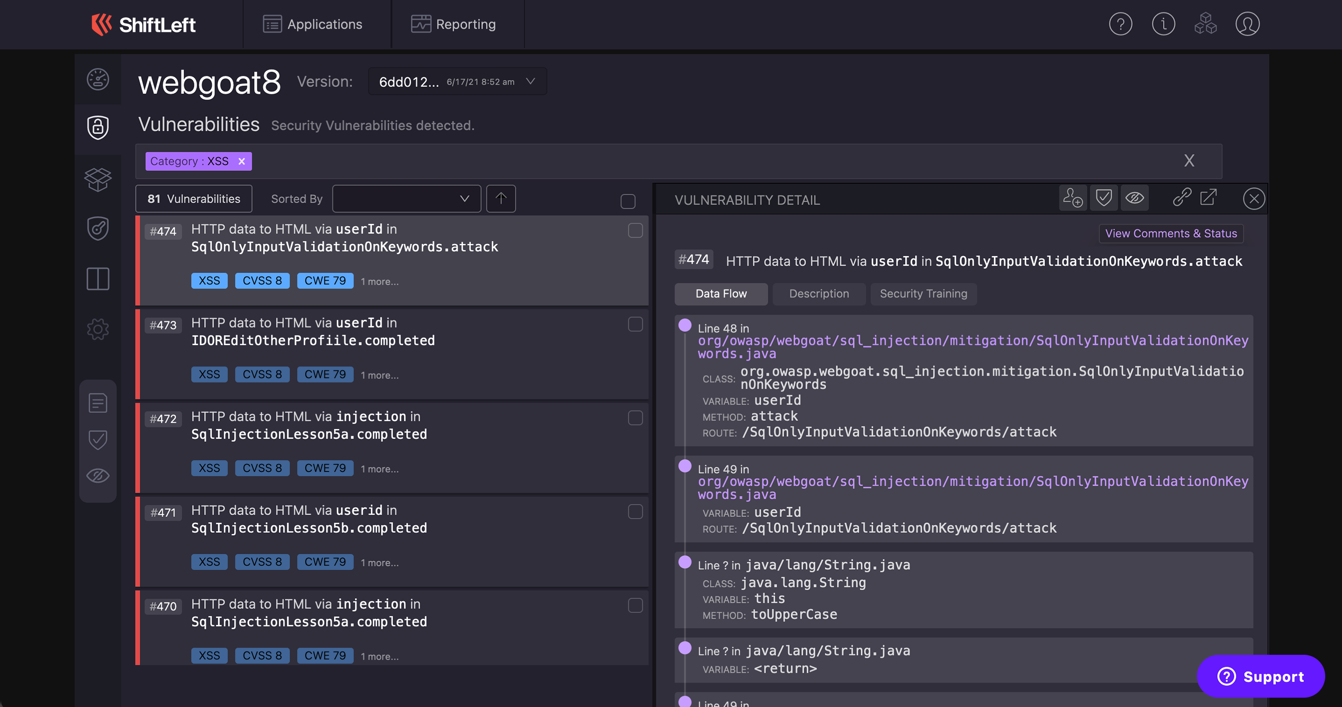
Task: Click the settings gear icon in sidebar
Action: point(97,329)
